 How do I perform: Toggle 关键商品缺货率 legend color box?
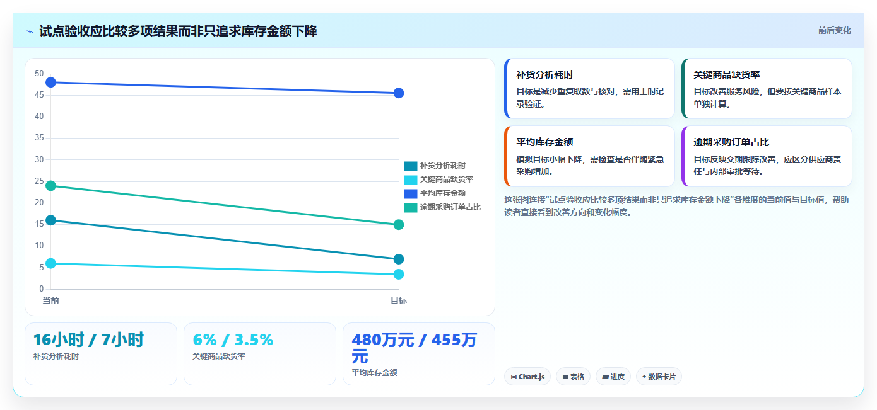(411, 179)
